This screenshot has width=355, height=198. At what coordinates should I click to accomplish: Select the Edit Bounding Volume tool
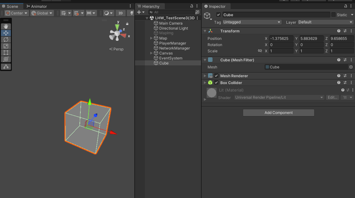click(x=6, y=67)
